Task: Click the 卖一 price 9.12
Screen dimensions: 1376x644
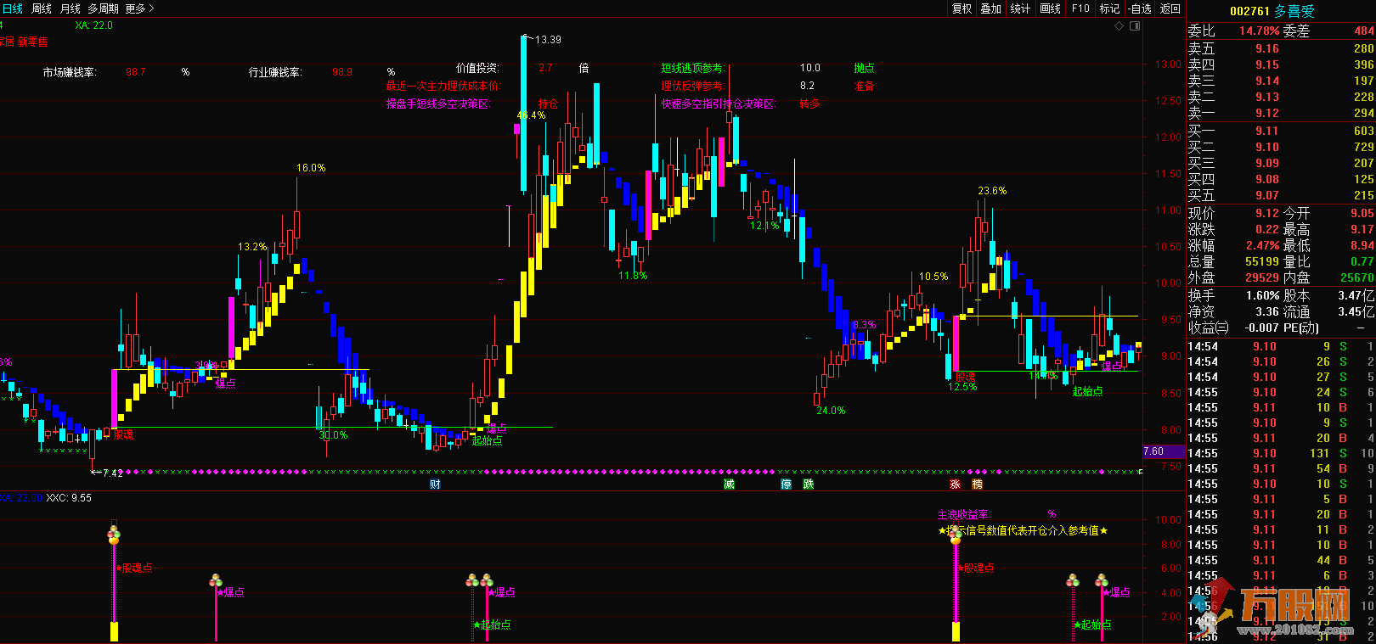Action: [1267, 114]
